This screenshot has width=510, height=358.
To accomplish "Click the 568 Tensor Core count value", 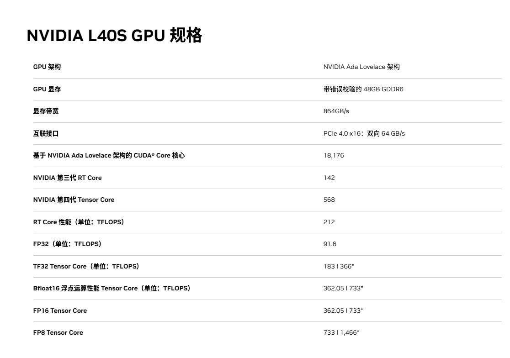I will tap(329, 200).
